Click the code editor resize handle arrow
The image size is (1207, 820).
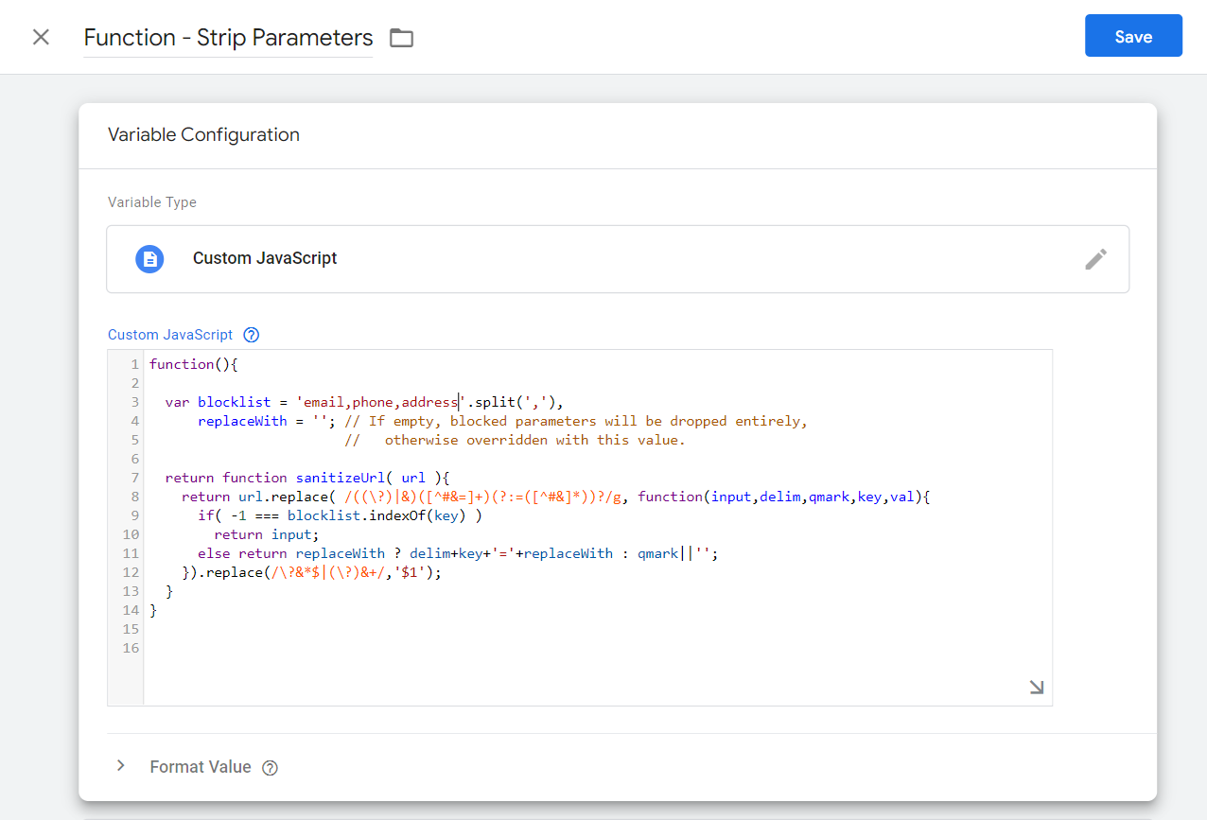tap(1037, 688)
